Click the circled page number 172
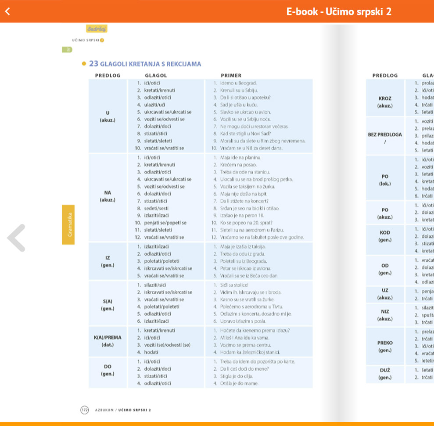Image resolution: width=434 pixels, height=426 pixels. 85,410
